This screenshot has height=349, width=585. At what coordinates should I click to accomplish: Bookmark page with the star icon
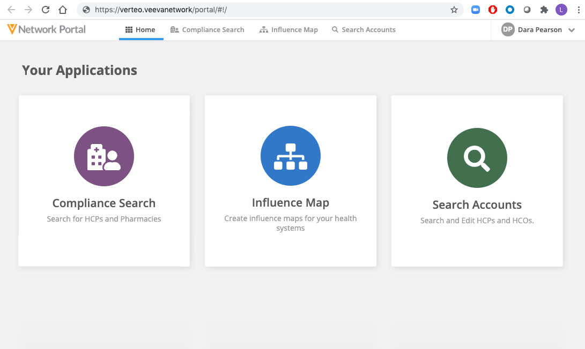pos(454,10)
